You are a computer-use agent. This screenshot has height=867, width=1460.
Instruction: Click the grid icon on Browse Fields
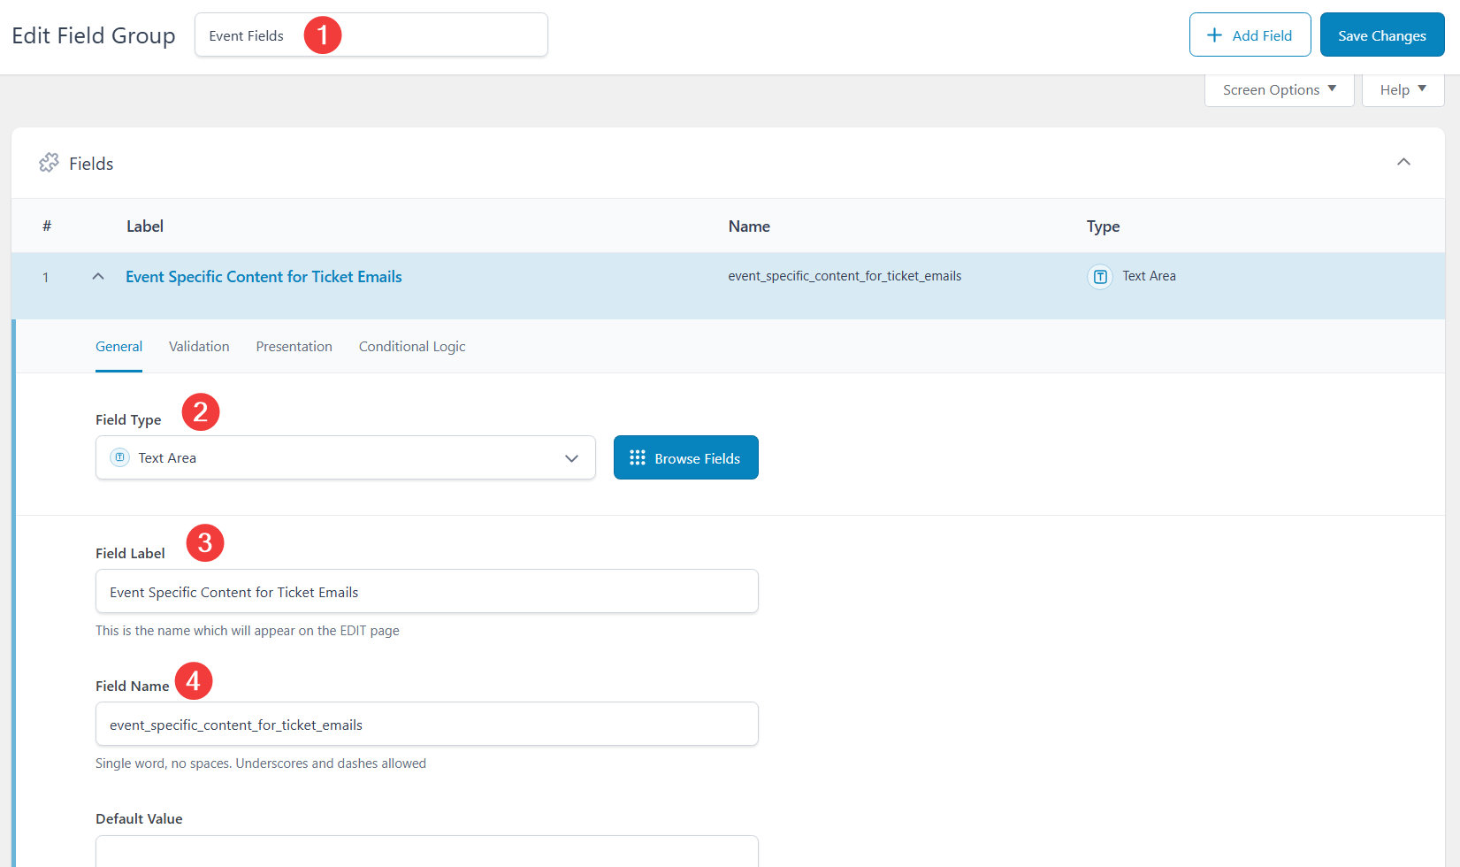[x=637, y=458]
